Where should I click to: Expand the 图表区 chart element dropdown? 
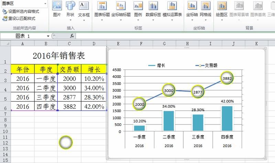(45, 3)
